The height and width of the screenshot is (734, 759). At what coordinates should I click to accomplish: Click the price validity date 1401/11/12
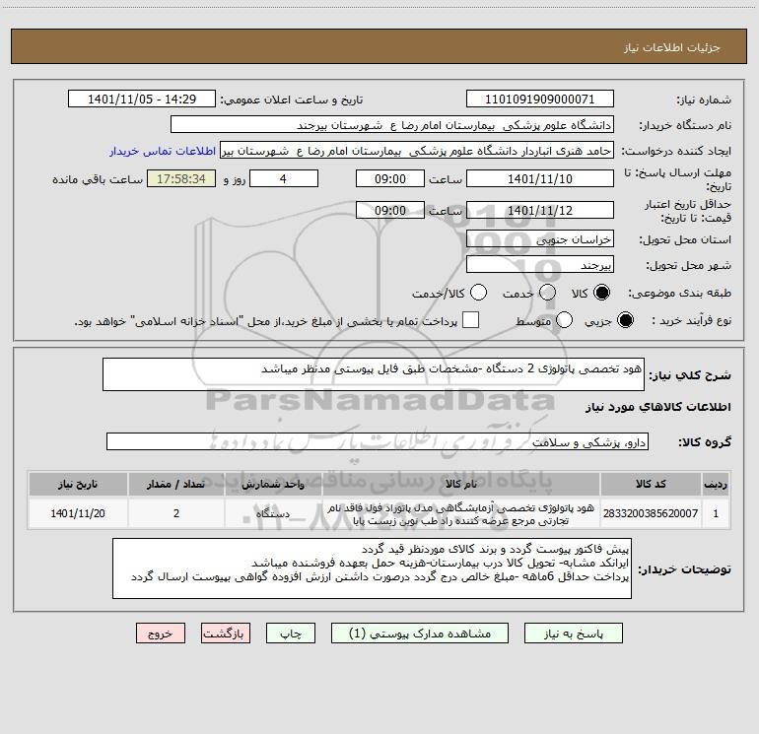(x=540, y=210)
